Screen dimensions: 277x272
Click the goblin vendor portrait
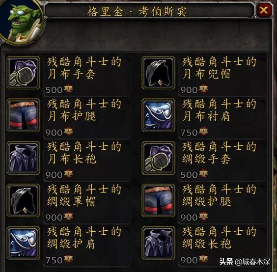point(21,22)
